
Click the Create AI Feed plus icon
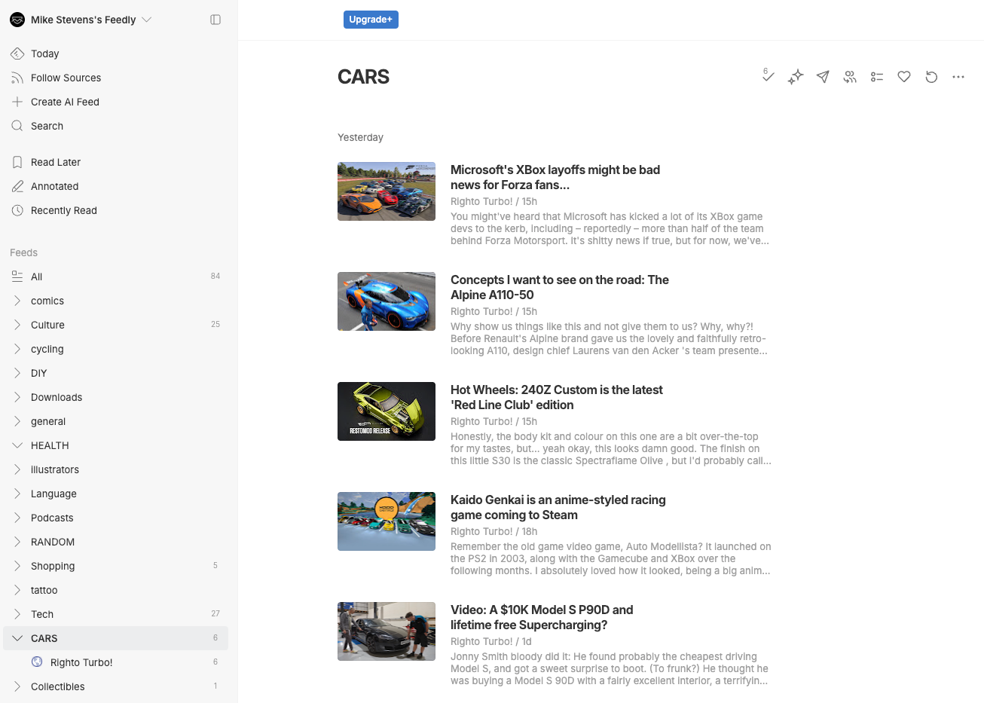[17, 102]
